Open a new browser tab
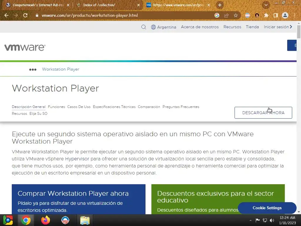The image size is (301, 226). click(x=220, y=5)
